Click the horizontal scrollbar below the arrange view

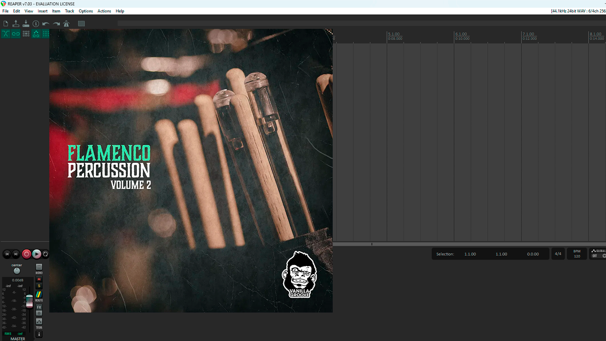(x=469, y=244)
